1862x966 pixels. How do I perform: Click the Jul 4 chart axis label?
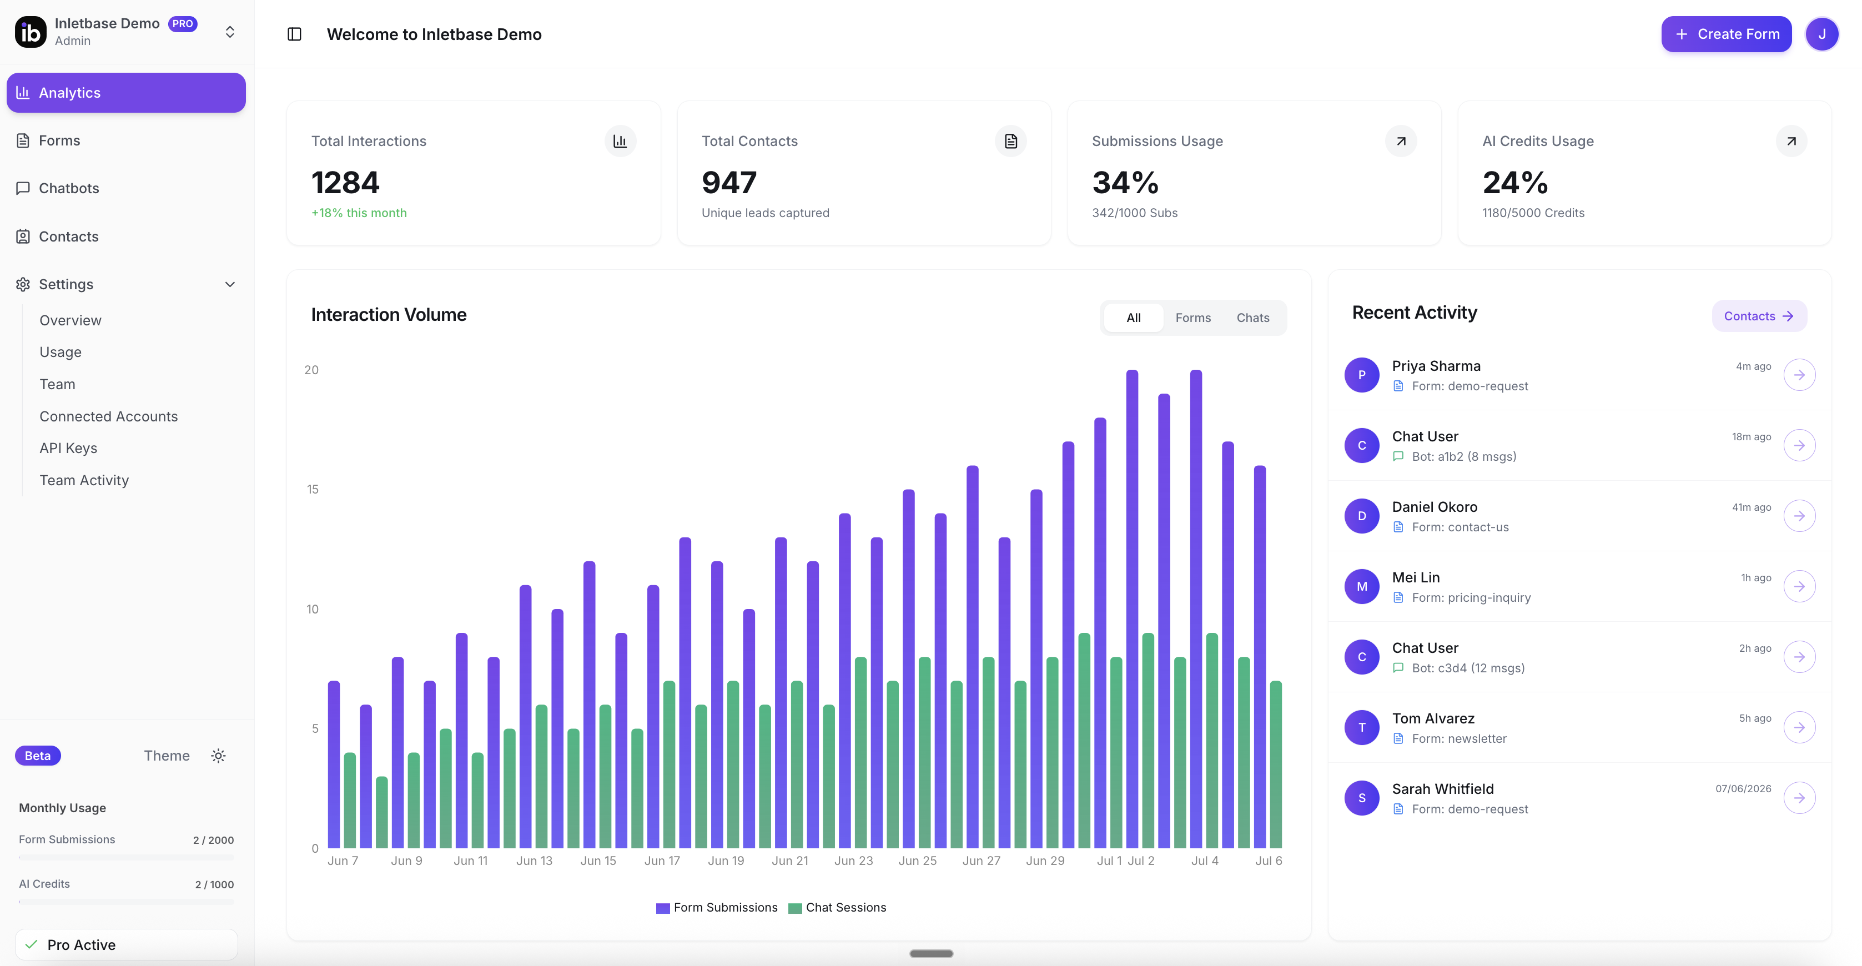tap(1204, 861)
